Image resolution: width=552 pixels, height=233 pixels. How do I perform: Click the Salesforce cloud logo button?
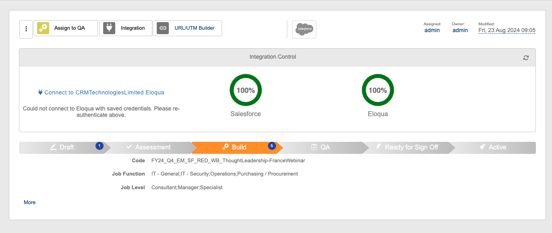click(x=304, y=29)
